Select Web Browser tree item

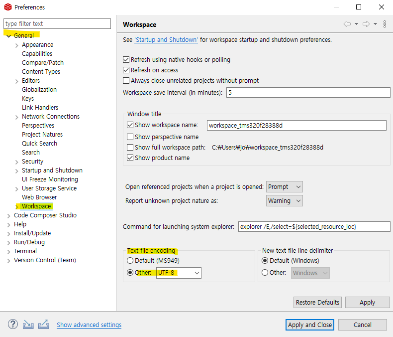[39, 197]
